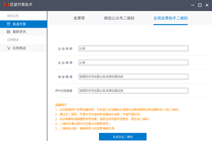212x141 pixels.
Task: Open the 微信公众号二维码 tab
Action: [x=119, y=18]
